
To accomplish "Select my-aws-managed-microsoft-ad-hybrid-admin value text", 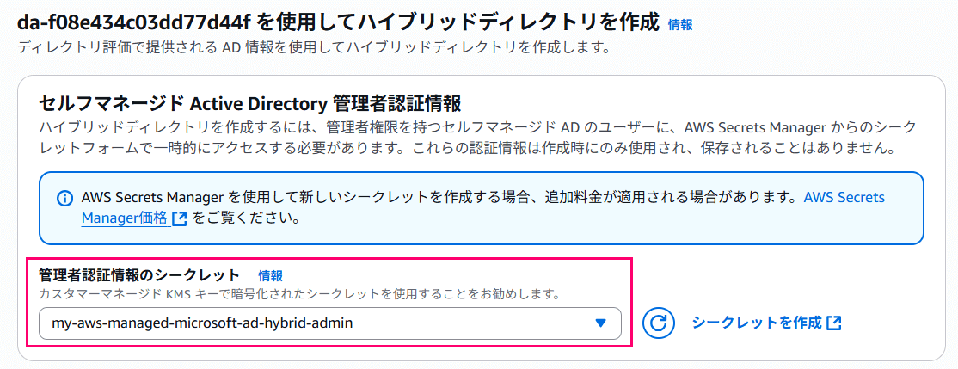I will tap(202, 323).
